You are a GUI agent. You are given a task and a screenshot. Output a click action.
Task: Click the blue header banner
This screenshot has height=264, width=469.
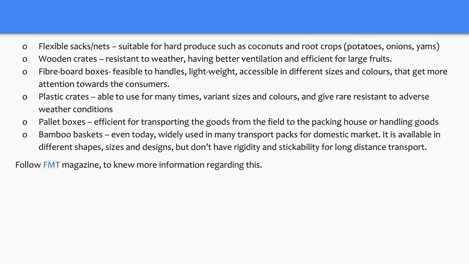[x=234, y=17]
